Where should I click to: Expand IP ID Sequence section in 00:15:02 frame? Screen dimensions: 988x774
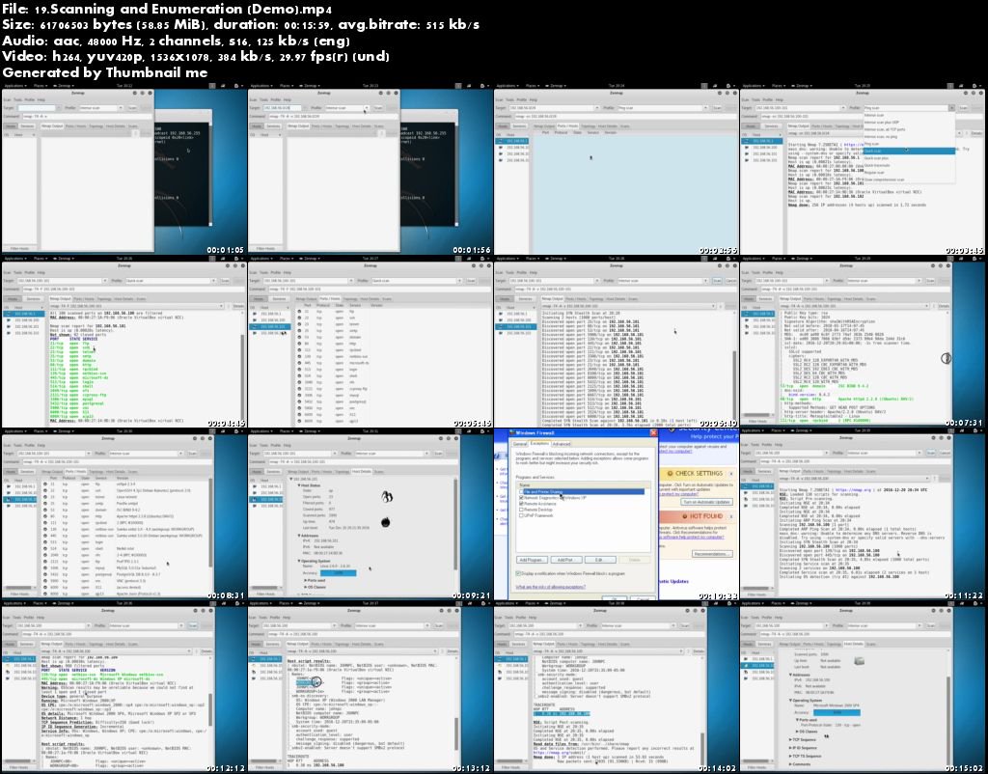[x=790, y=748]
